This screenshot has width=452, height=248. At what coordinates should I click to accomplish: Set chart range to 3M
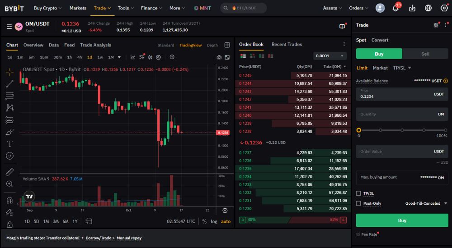(56, 221)
